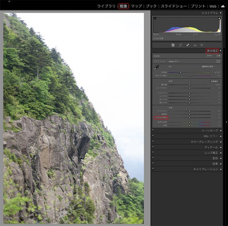Open the マップ module
The image size is (228, 226).
(136, 6)
